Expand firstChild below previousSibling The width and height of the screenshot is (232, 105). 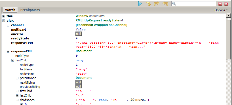click(x=17, y=91)
